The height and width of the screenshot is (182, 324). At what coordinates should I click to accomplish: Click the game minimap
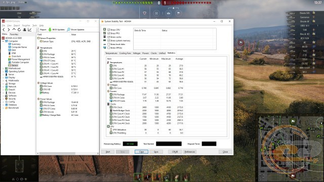pos(290,148)
